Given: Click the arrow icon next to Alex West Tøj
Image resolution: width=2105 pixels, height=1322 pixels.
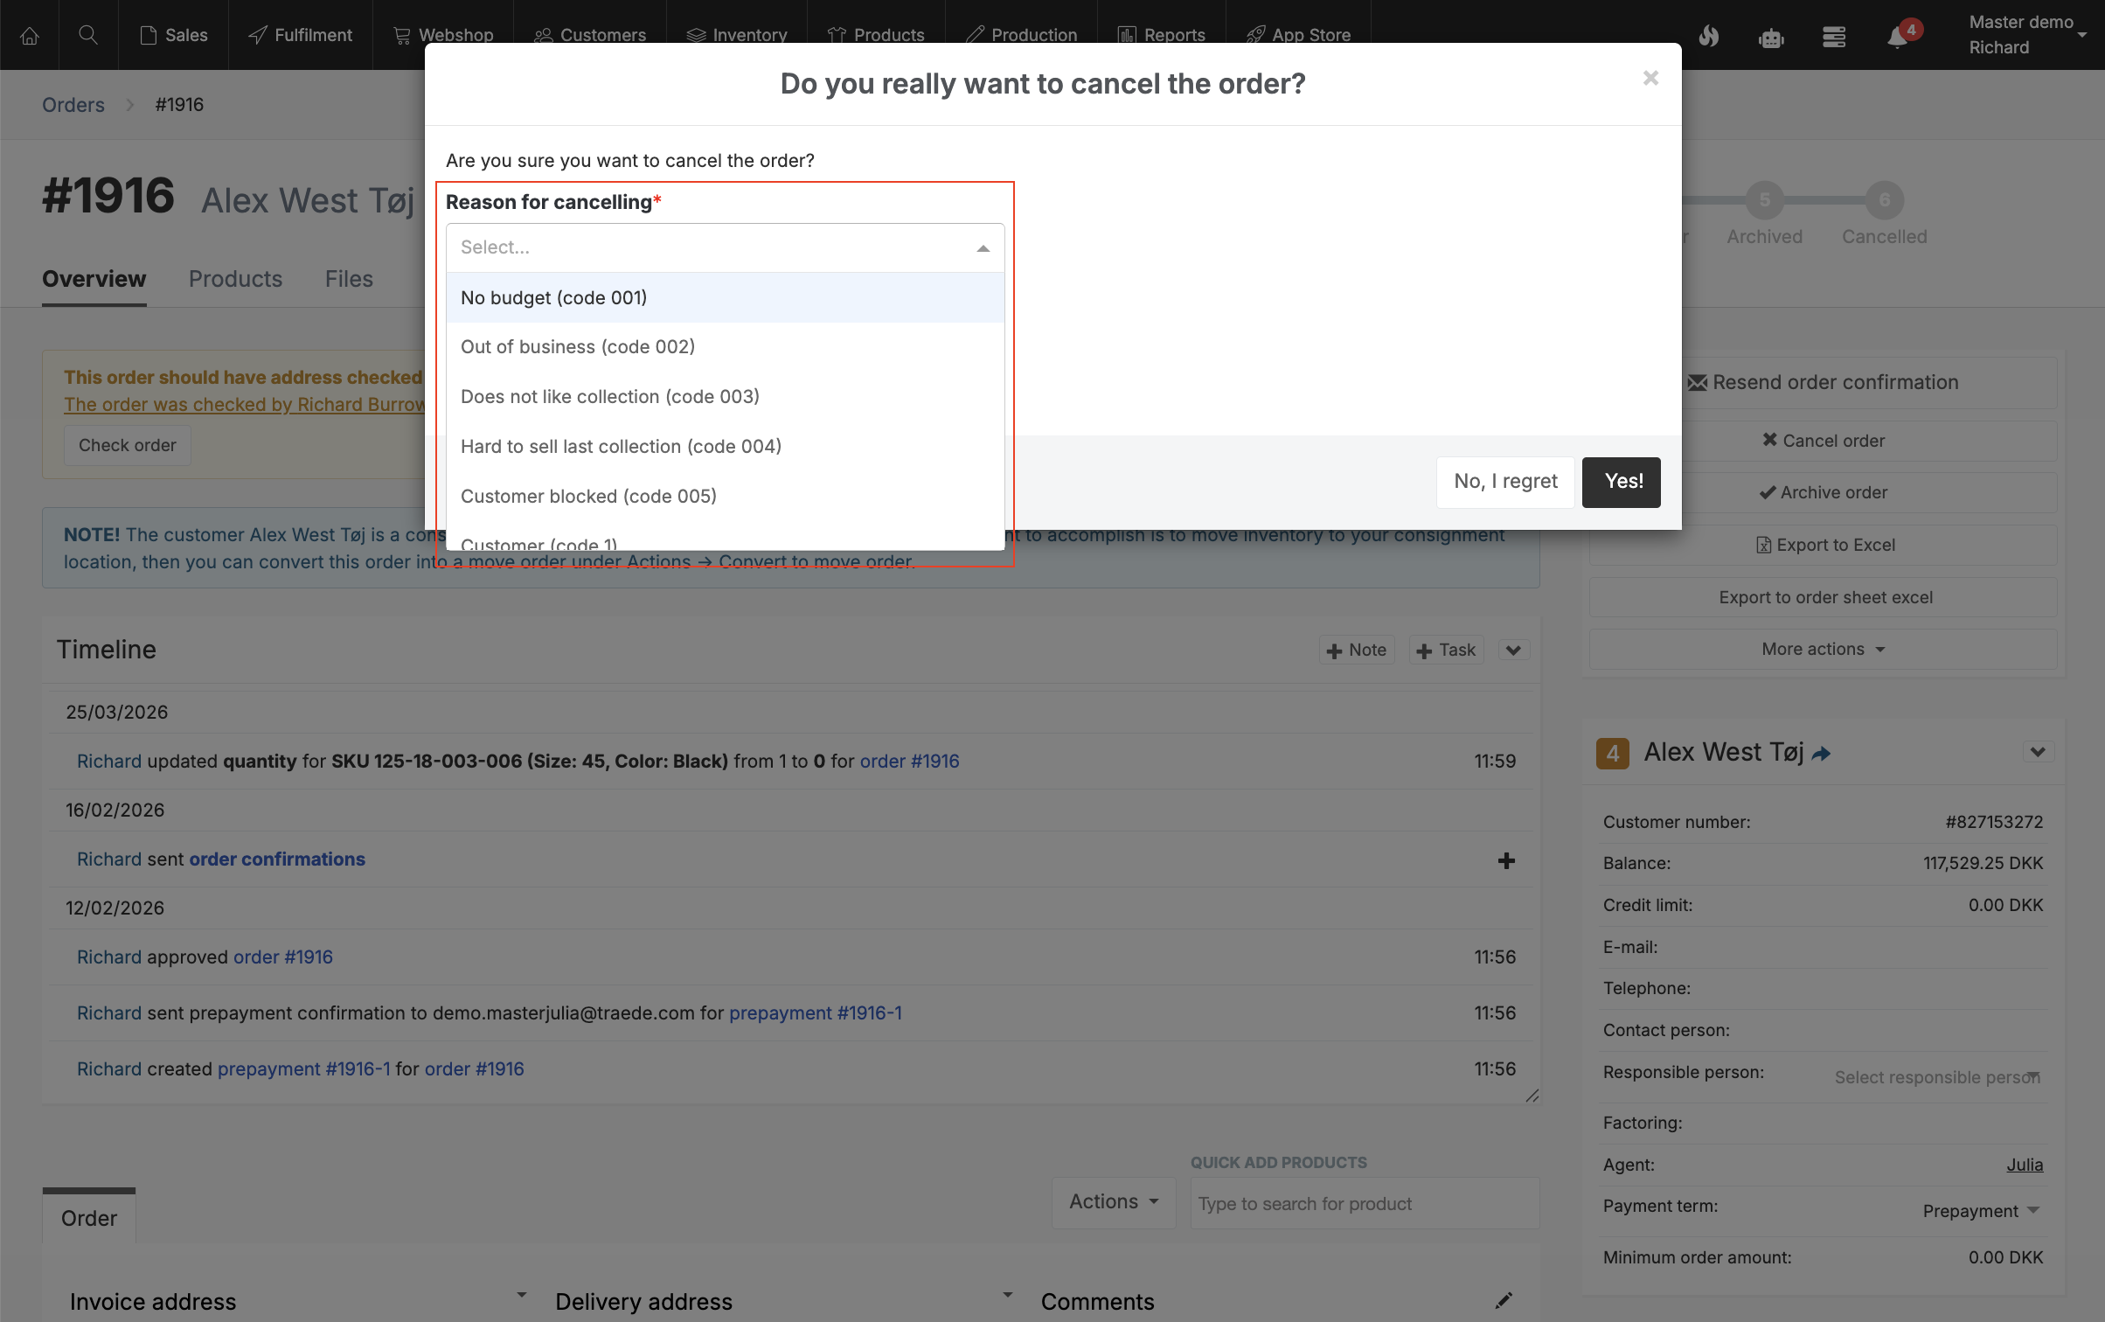Looking at the screenshot, I should tap(1822, 753).
